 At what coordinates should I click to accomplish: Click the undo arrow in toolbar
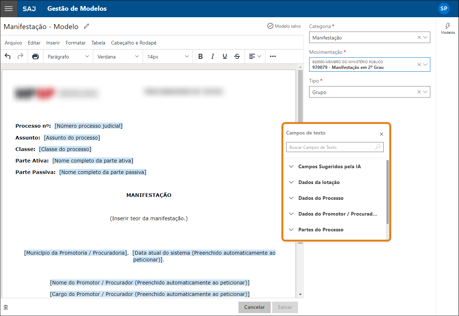(8, 56)
